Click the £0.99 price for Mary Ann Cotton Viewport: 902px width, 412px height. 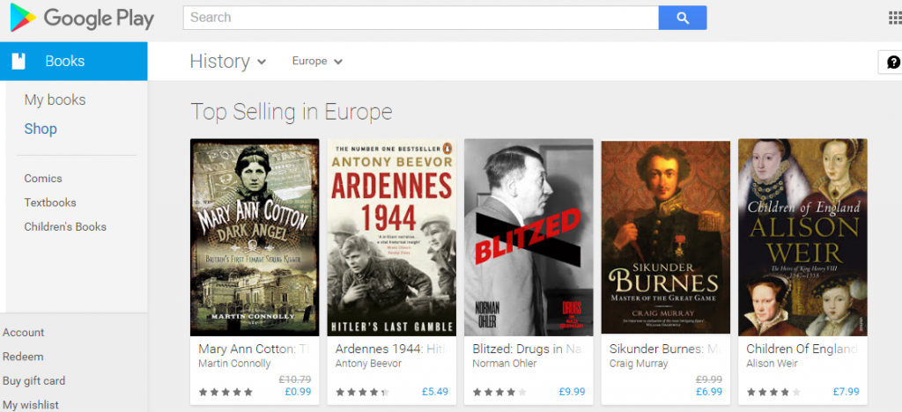pos(298,392)
